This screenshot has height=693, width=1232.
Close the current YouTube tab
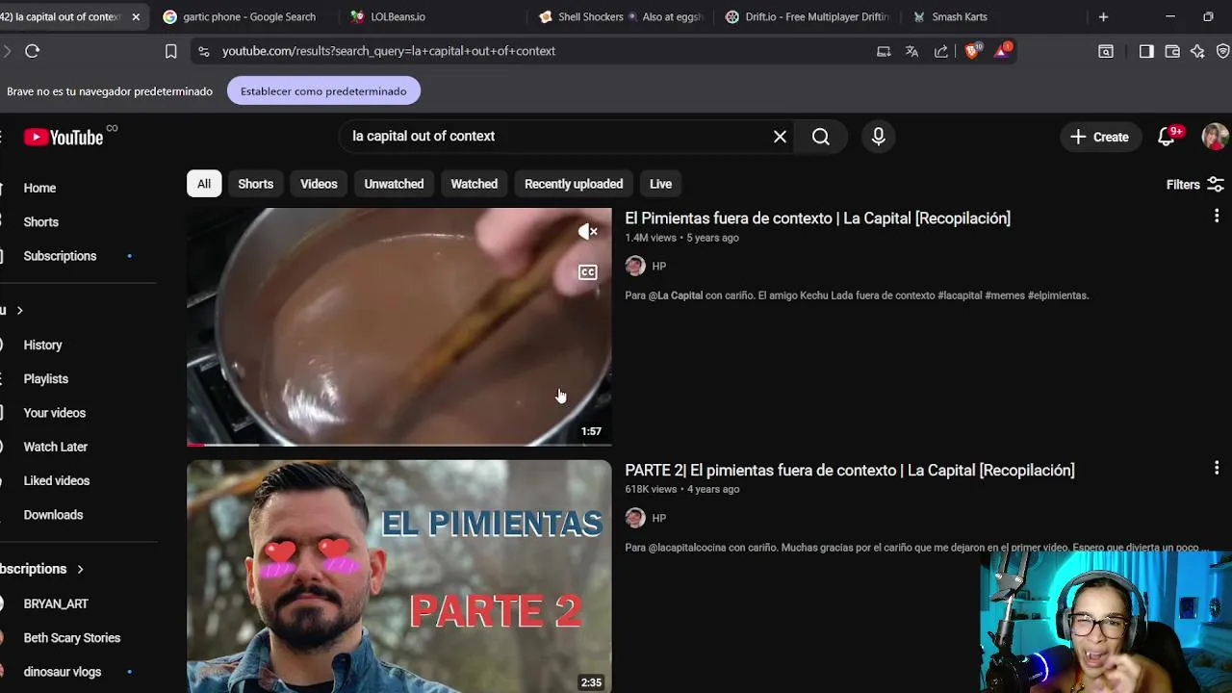[x=136, y=16]
